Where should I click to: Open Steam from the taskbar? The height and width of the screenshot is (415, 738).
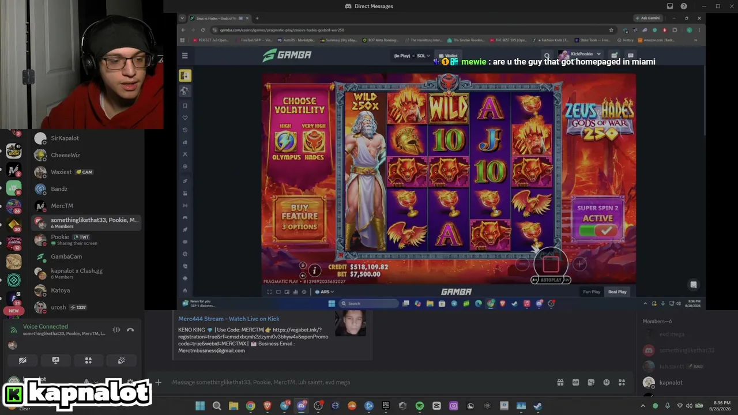[x=538, y=406]
